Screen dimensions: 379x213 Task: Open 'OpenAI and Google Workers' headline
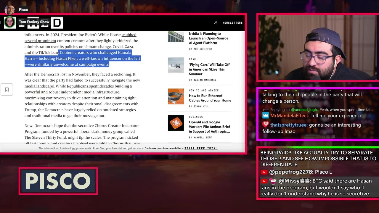[x=209, y=127]
